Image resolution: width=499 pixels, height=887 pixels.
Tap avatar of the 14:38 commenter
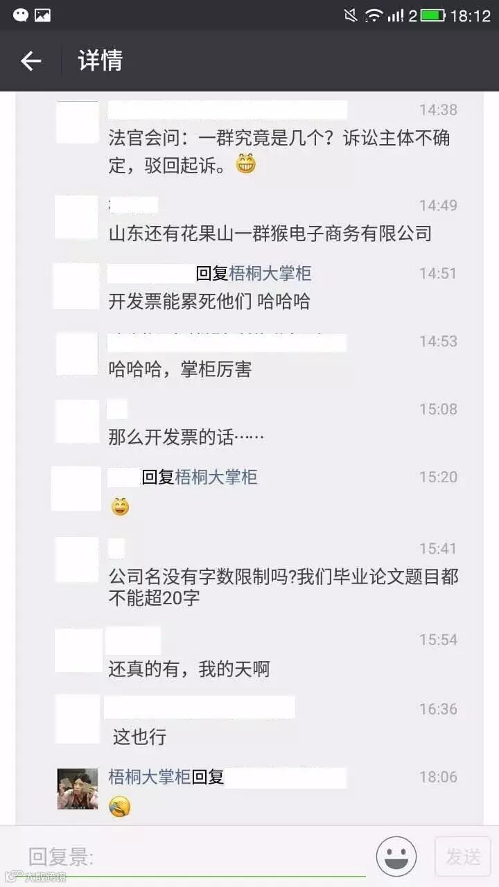point(78,122)
